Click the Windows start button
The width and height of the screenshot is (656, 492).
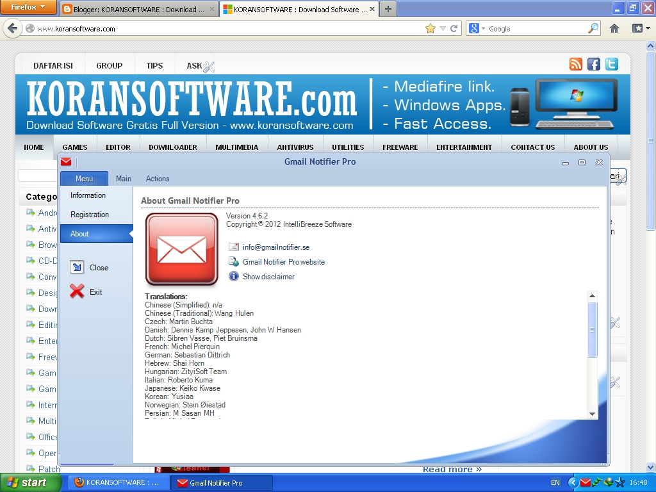[x=31, y=483]
